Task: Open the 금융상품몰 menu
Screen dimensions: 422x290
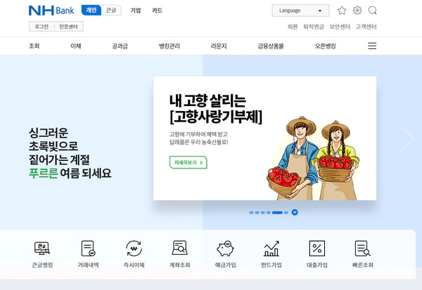Action: 271,46
